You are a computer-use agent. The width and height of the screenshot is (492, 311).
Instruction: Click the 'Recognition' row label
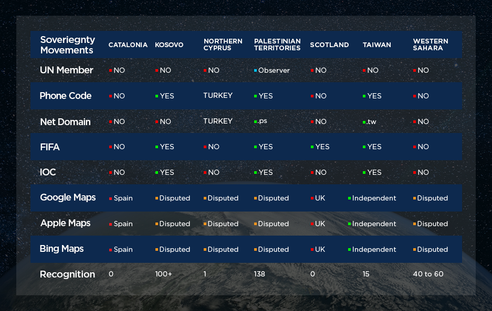click(67, 274)
